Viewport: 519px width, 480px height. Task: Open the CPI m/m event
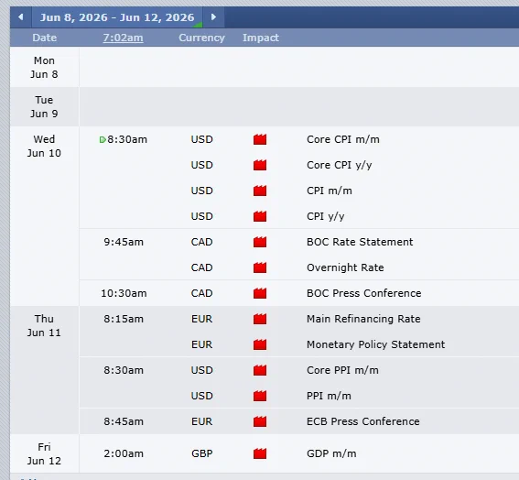click(330, 191)
